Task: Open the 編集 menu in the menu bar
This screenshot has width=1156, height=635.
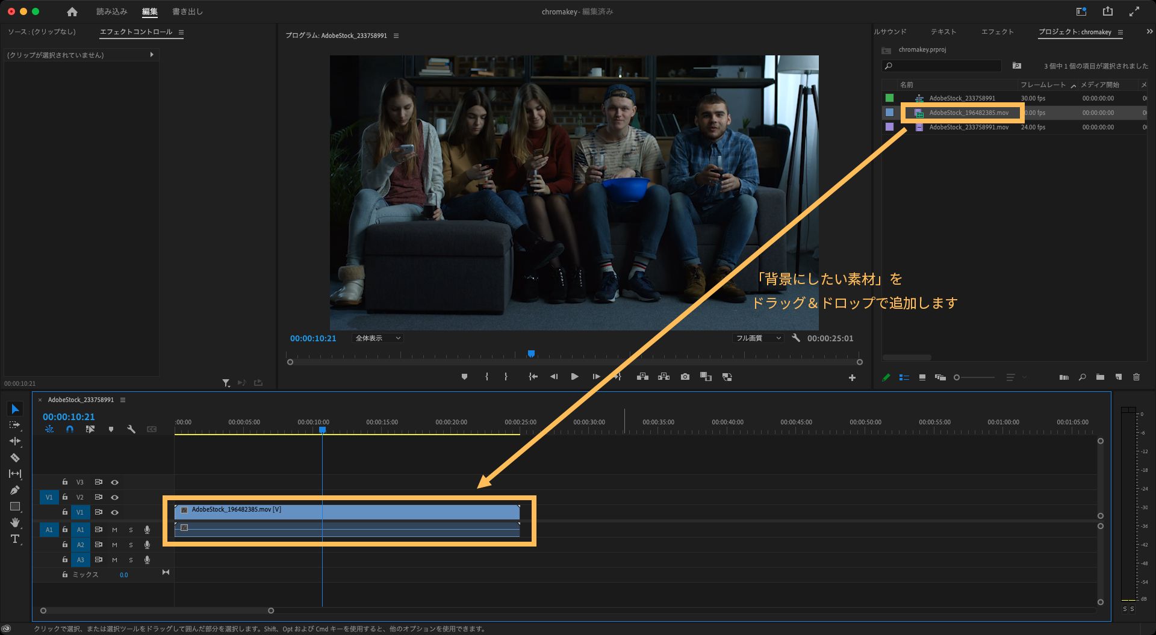Action: pos(148,11)
